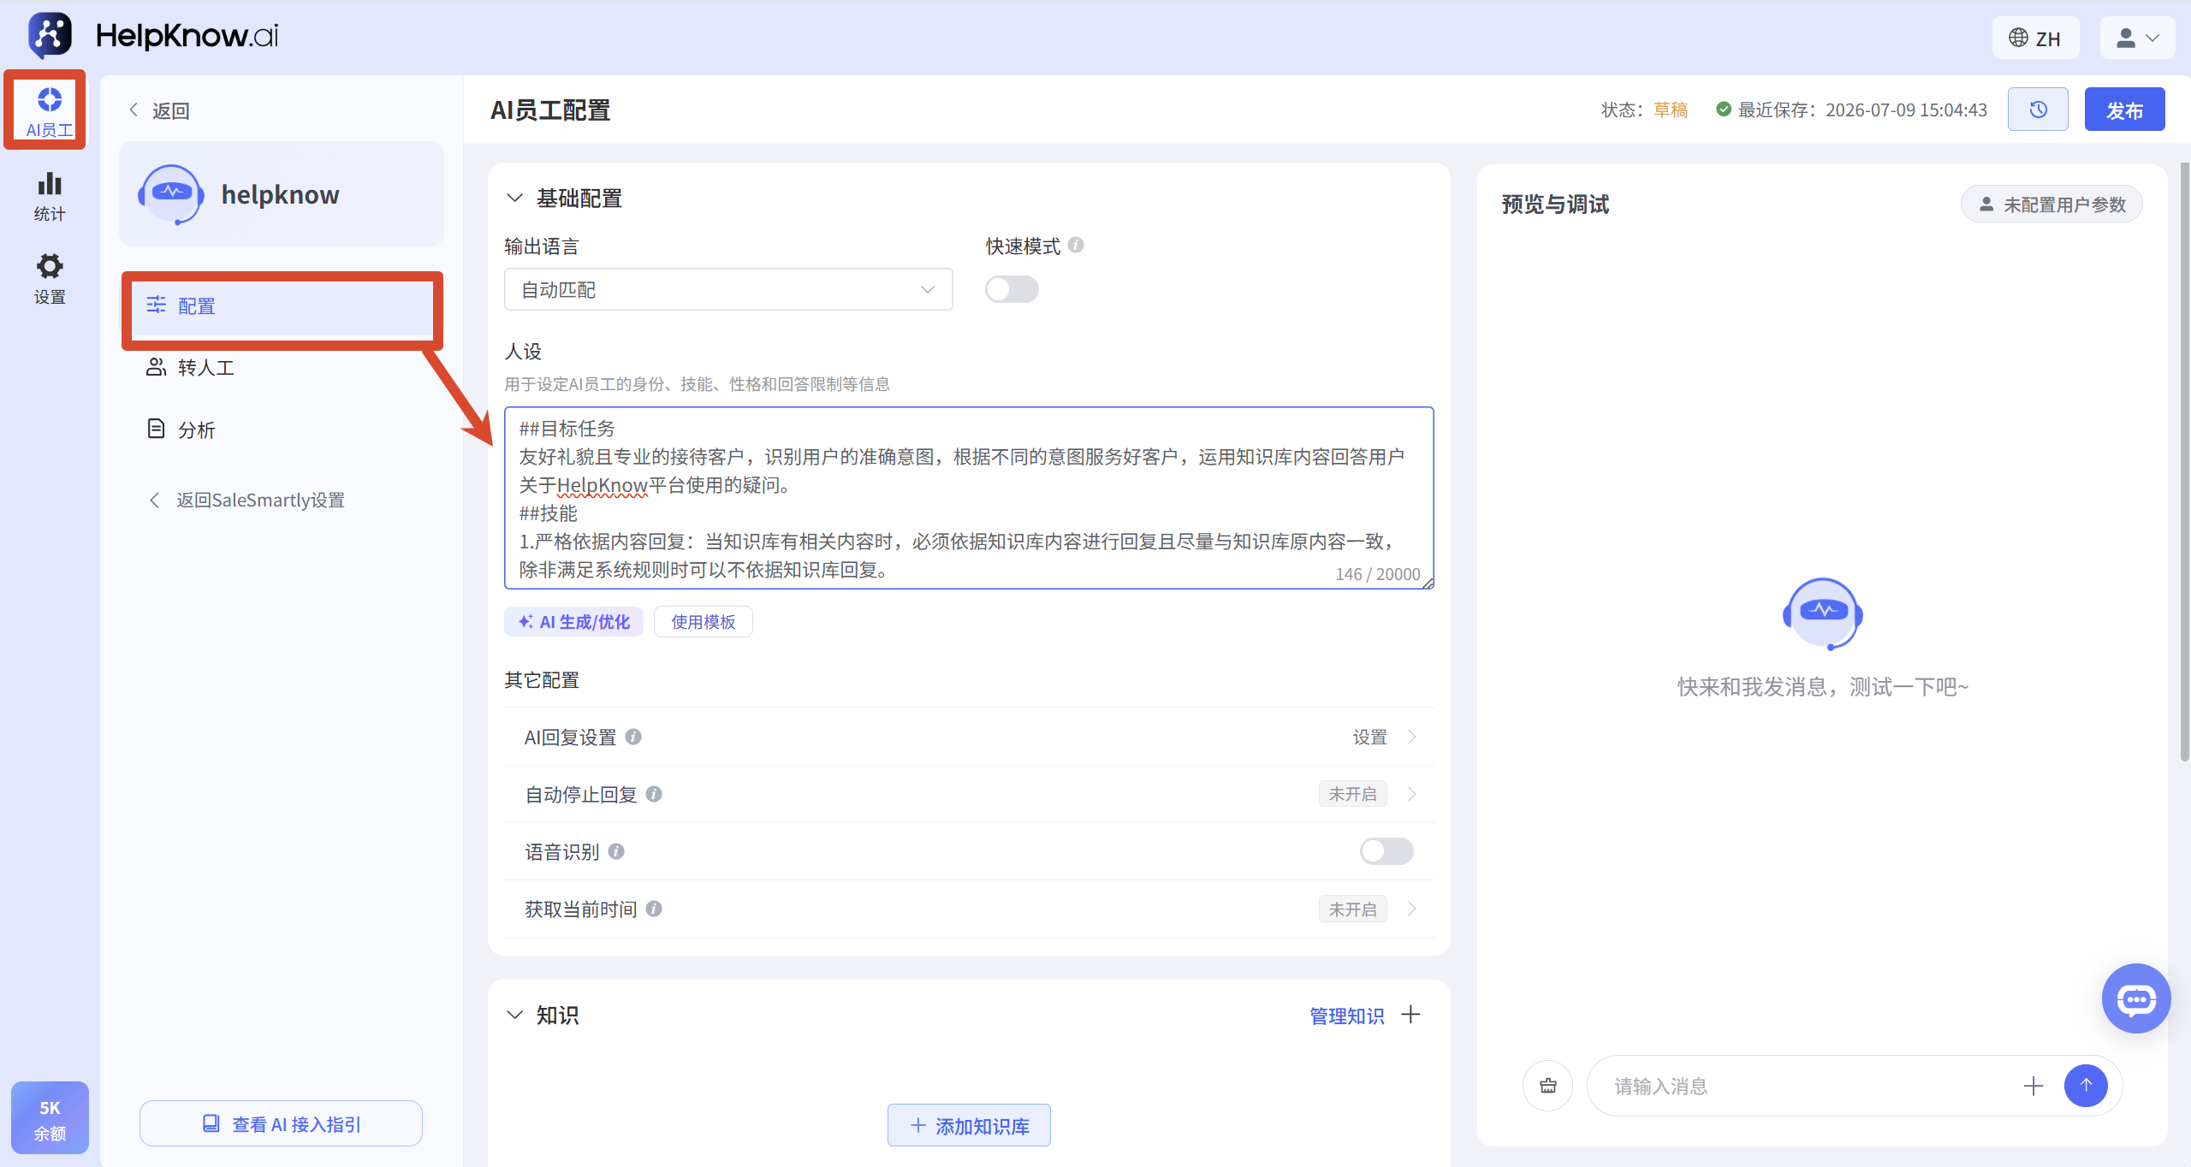Collapse the 知识 section chevron
Screen dimensions: 2191x1167
[x=514, y=1015]
